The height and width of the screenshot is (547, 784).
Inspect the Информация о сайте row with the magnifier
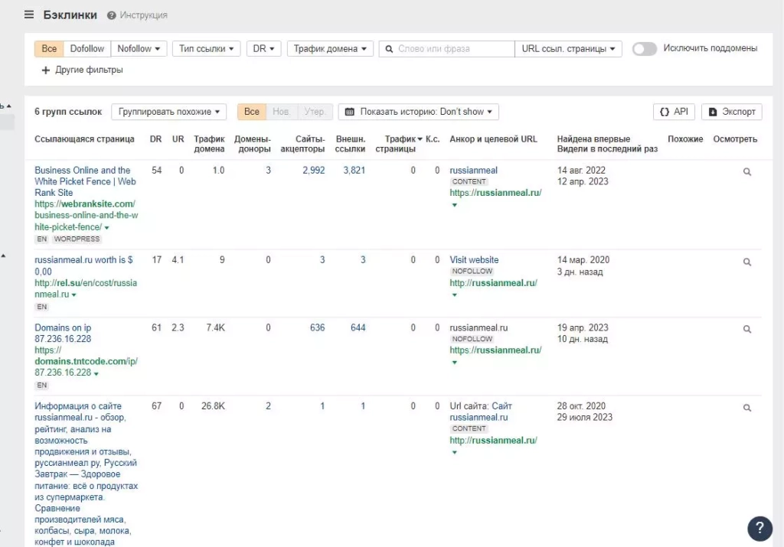[747, 408]
